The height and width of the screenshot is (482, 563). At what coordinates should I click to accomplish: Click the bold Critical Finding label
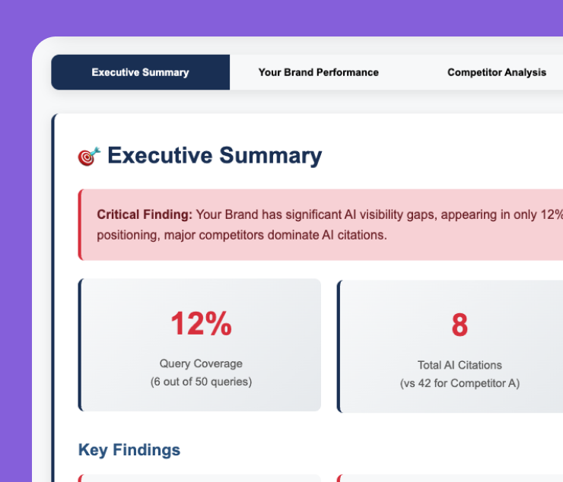tap(145, 214)
